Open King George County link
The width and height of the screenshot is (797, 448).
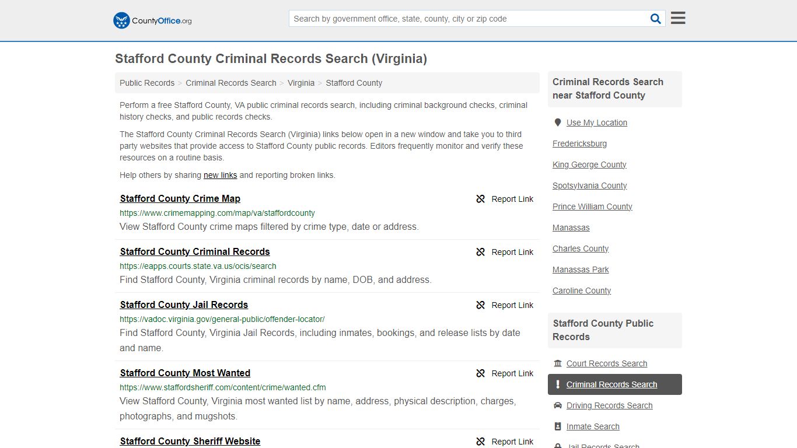(589, 164)
